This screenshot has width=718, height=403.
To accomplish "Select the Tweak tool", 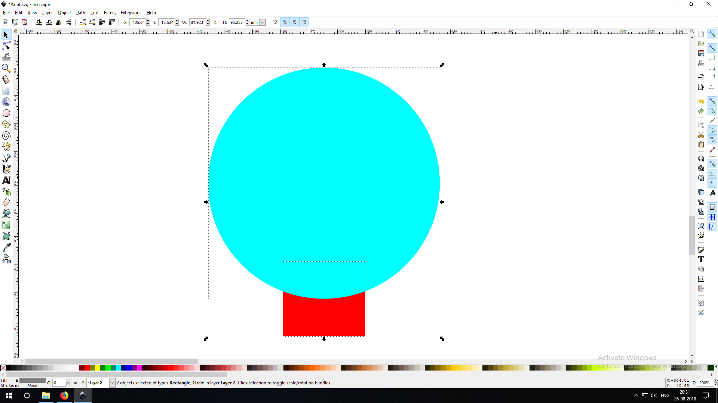I will pyautogui.click(x=6, y=57).
